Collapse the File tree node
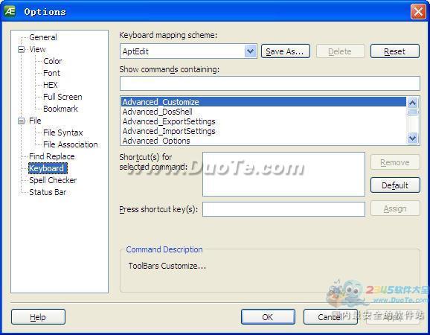Screen dimensions: 430x335 point(21,121)
